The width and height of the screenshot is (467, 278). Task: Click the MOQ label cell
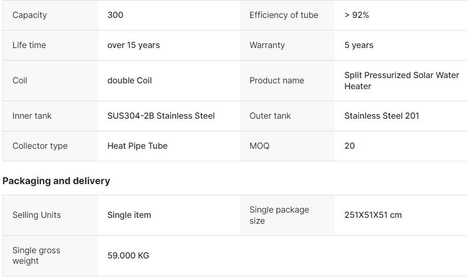259,146
